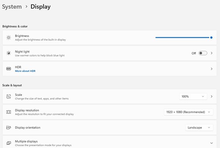This screenshot has height=148, width=220.
Task: Click the Display page heading
Action: (x=40, y=7)
